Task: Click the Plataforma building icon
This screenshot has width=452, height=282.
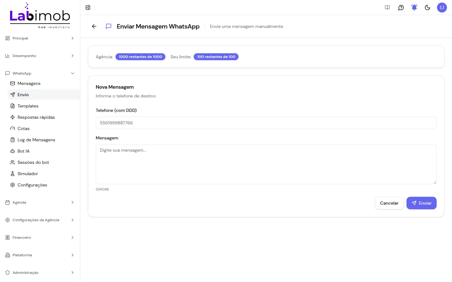Action: pyautogui.click(x=8, y=255)
